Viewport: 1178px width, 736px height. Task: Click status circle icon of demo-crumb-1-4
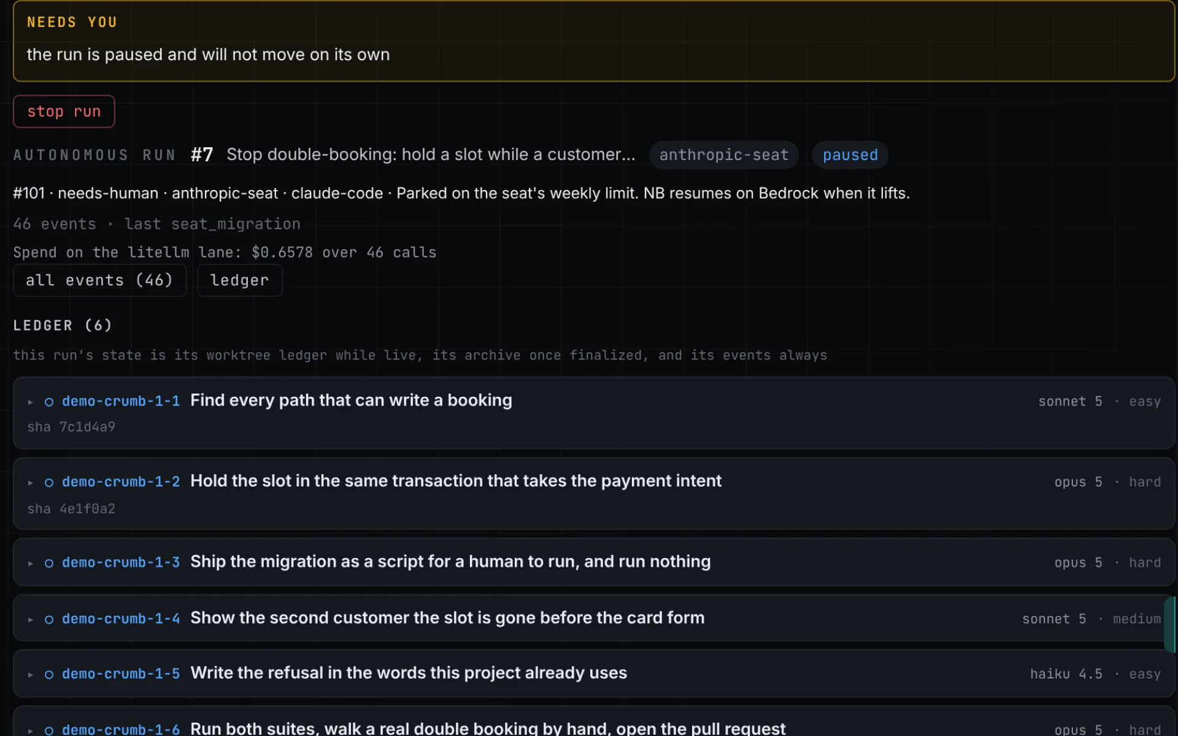point(49,619)
